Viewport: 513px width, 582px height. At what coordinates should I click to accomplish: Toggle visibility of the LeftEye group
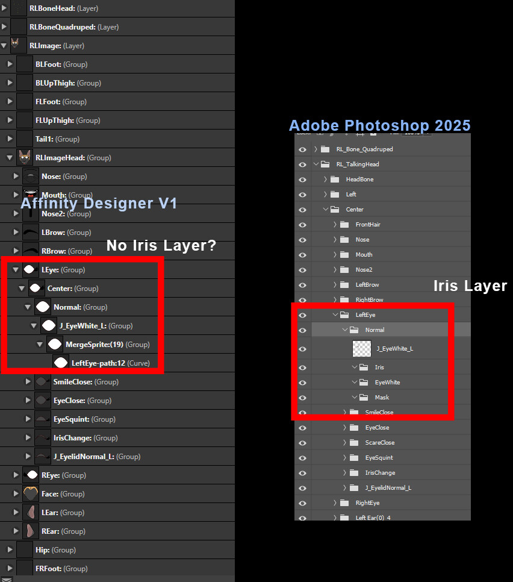click(x=303, y=315)
